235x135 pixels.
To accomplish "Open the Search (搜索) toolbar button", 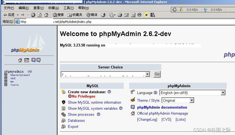I will 58,15.
